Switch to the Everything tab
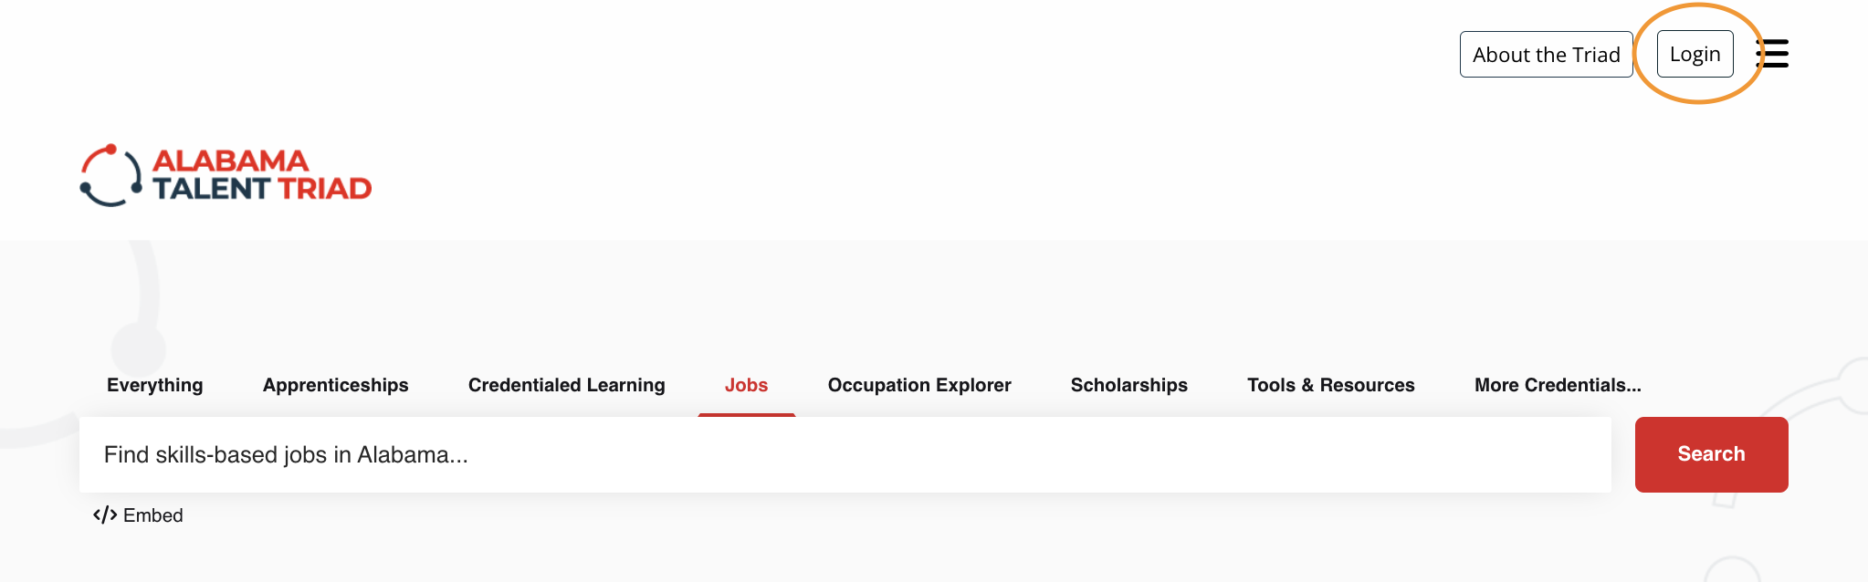The image size is (1868, 582). pyautogui.click(x=154, y=385)
